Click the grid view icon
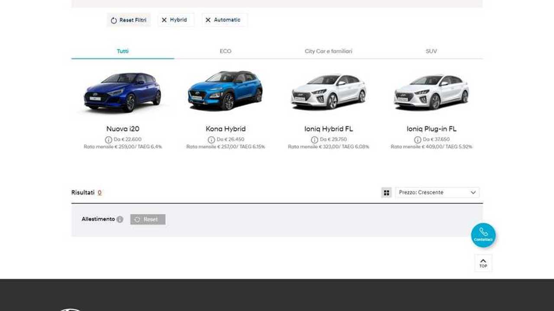 tap(387, 193)
